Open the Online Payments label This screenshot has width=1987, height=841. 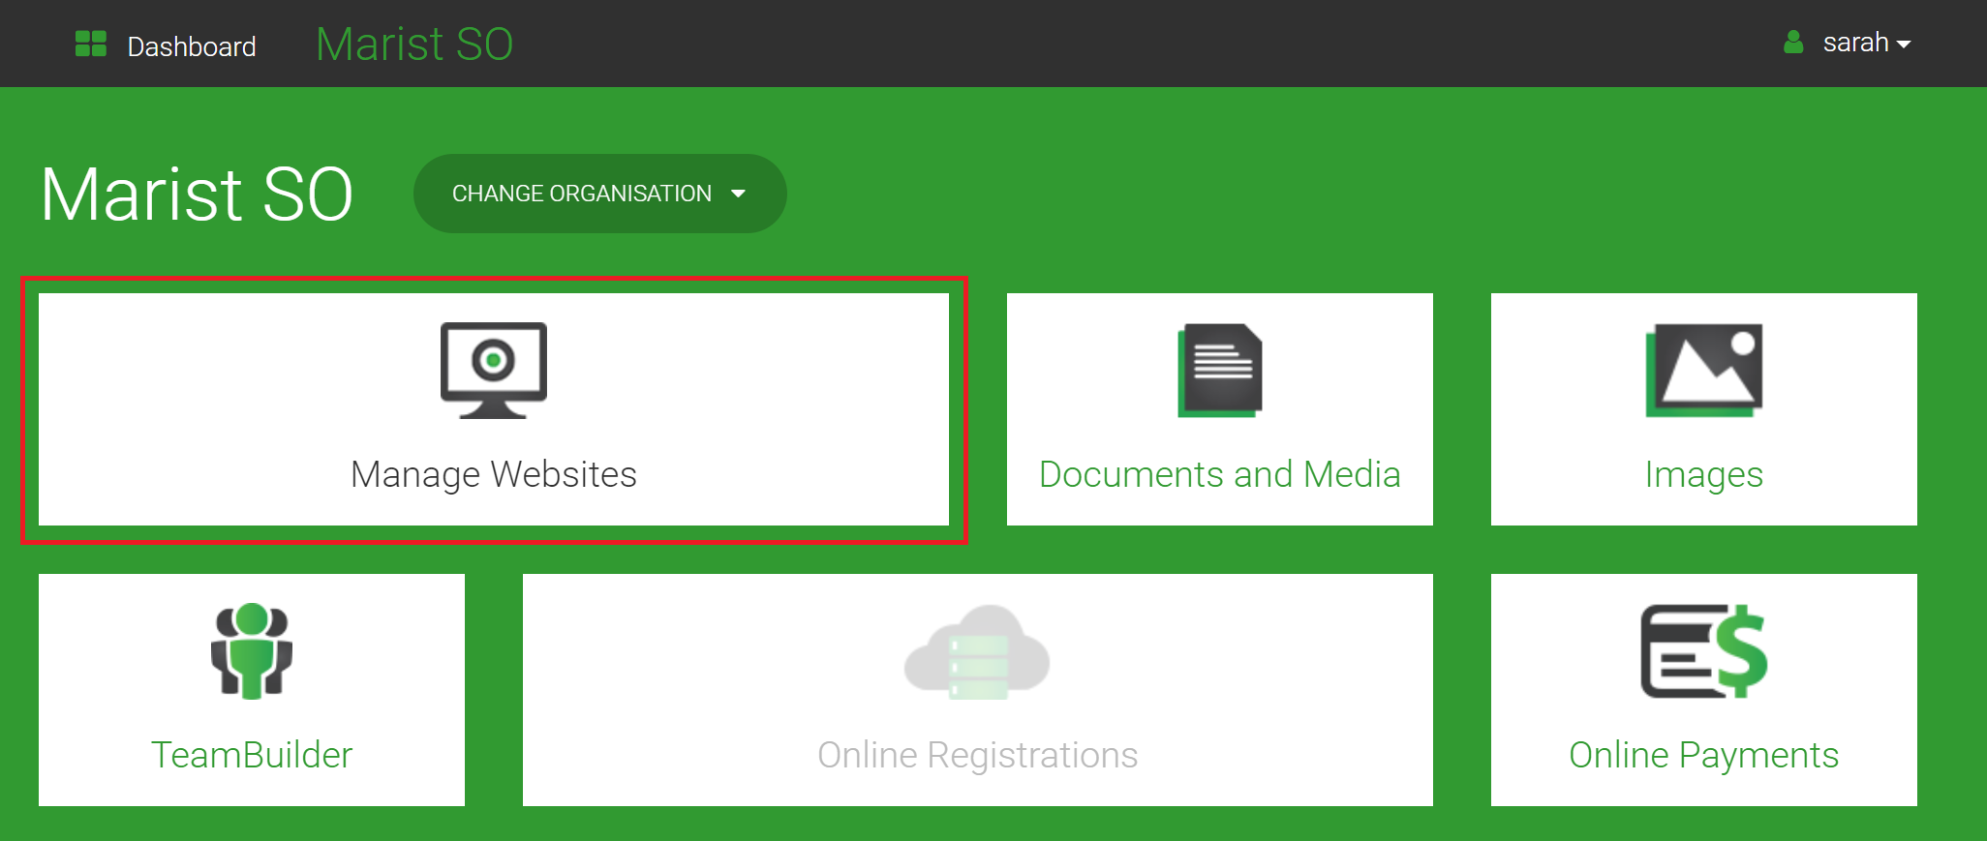[1704, 755]
